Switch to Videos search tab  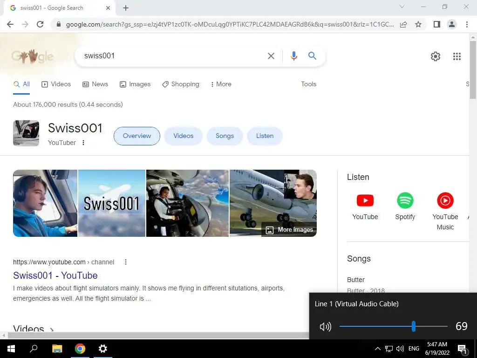56,84
